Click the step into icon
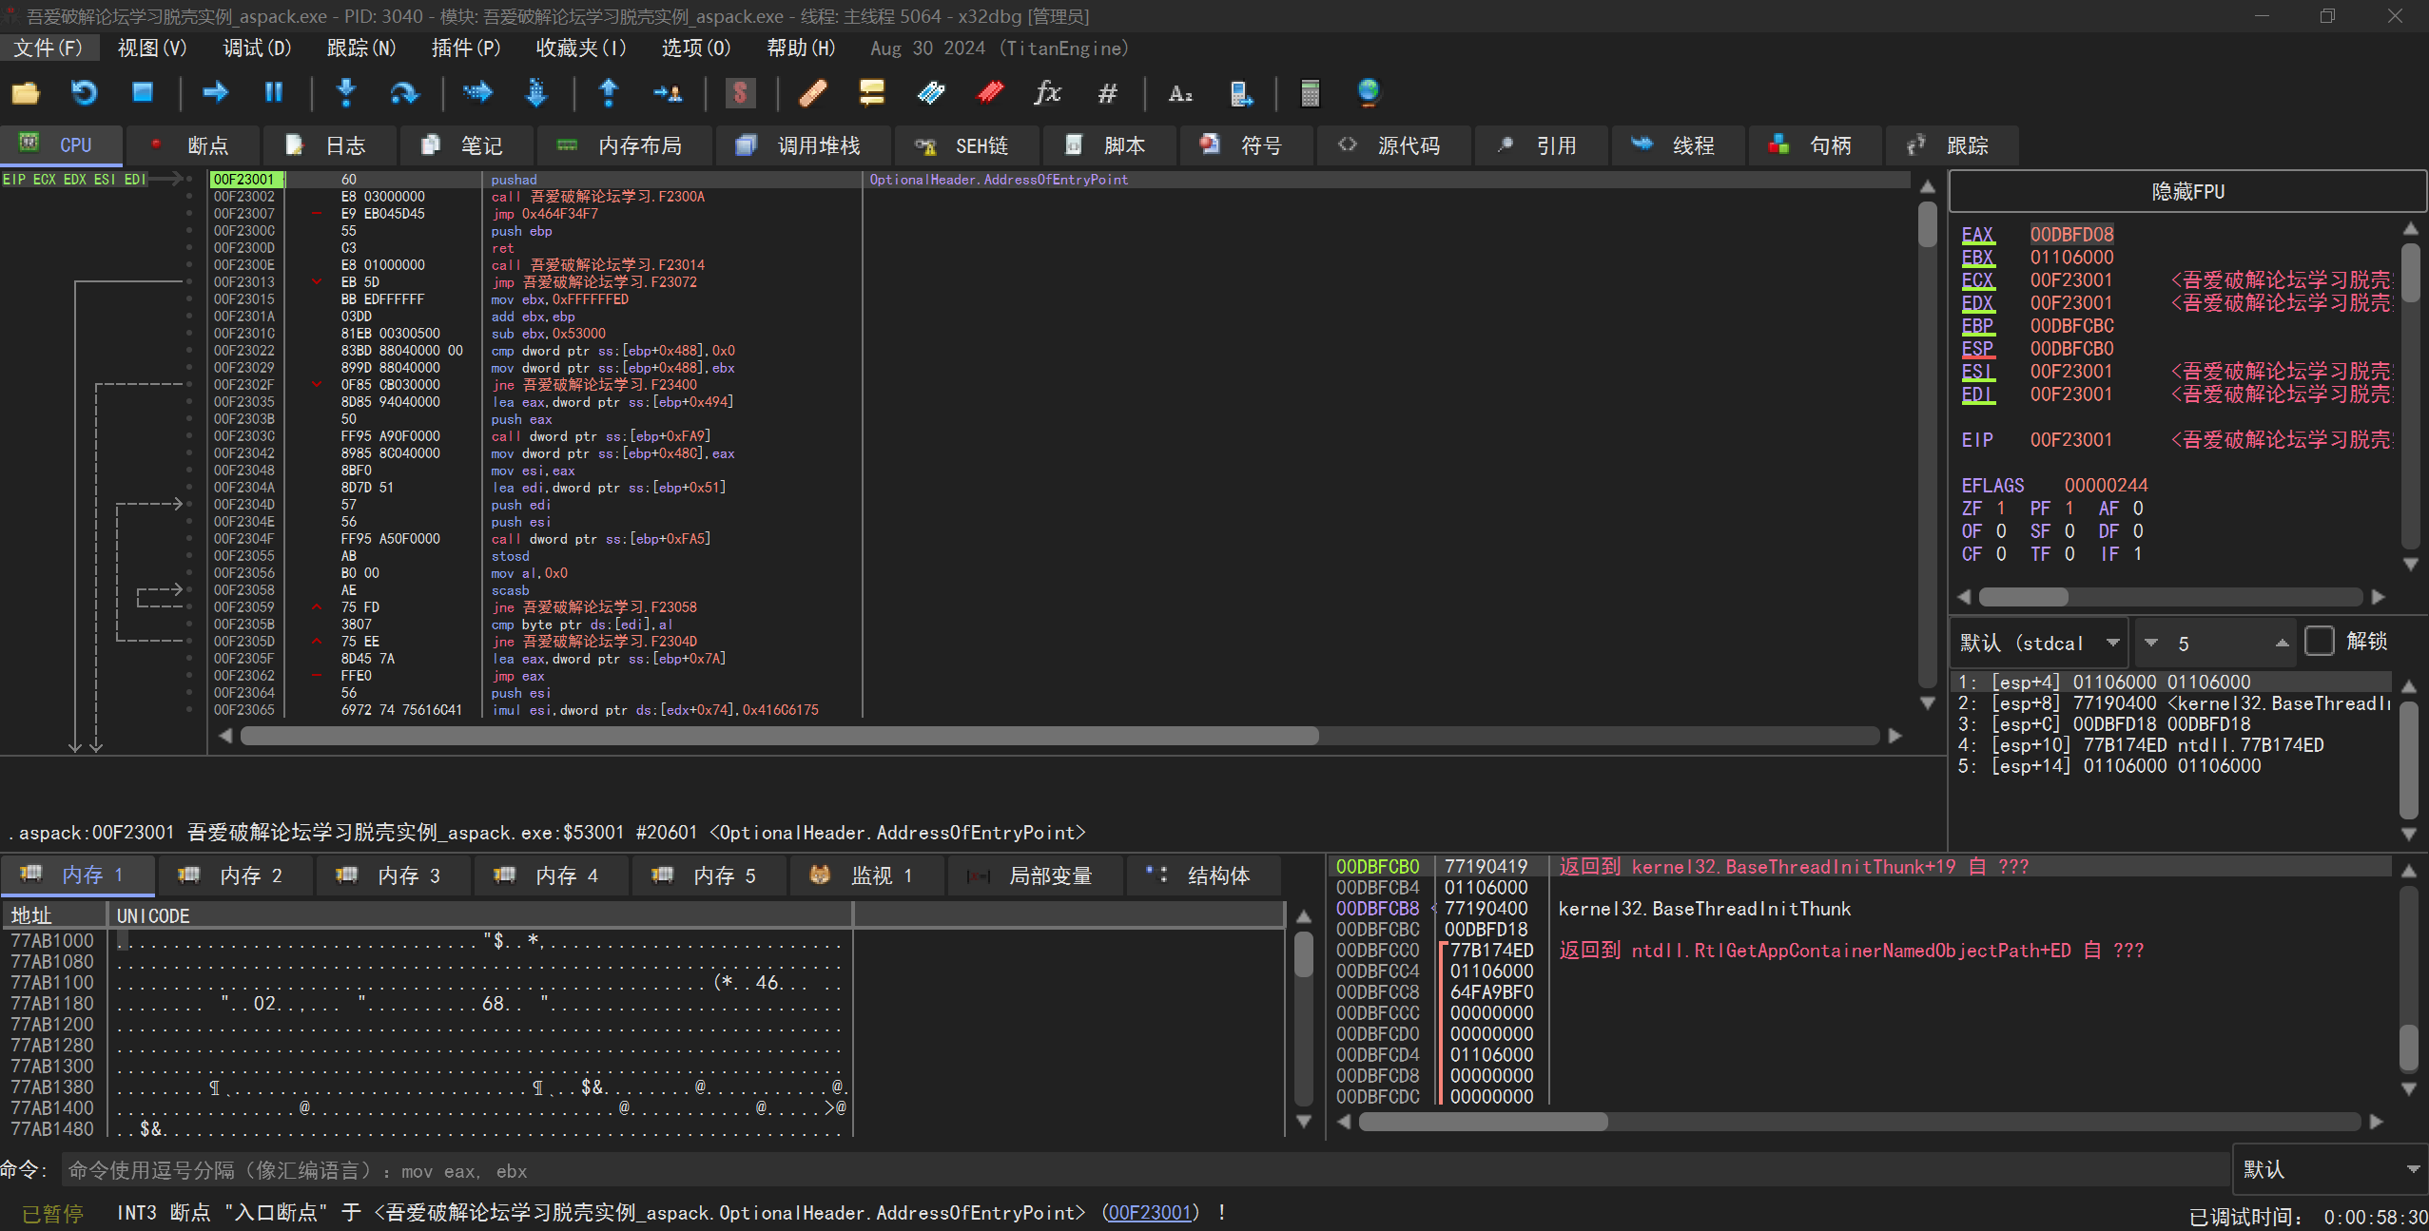 346,92
